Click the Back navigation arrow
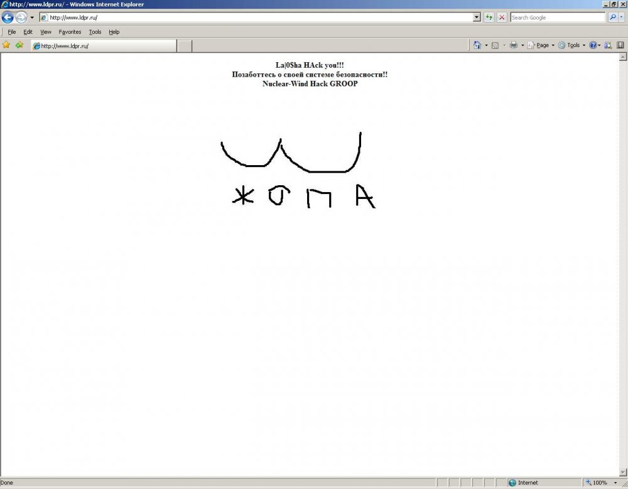 coord(8,18)
